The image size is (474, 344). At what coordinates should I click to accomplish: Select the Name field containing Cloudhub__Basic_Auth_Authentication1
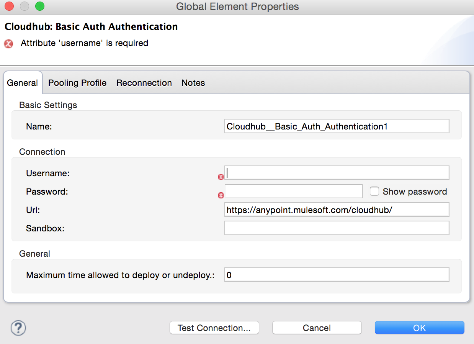coord(337,126)
